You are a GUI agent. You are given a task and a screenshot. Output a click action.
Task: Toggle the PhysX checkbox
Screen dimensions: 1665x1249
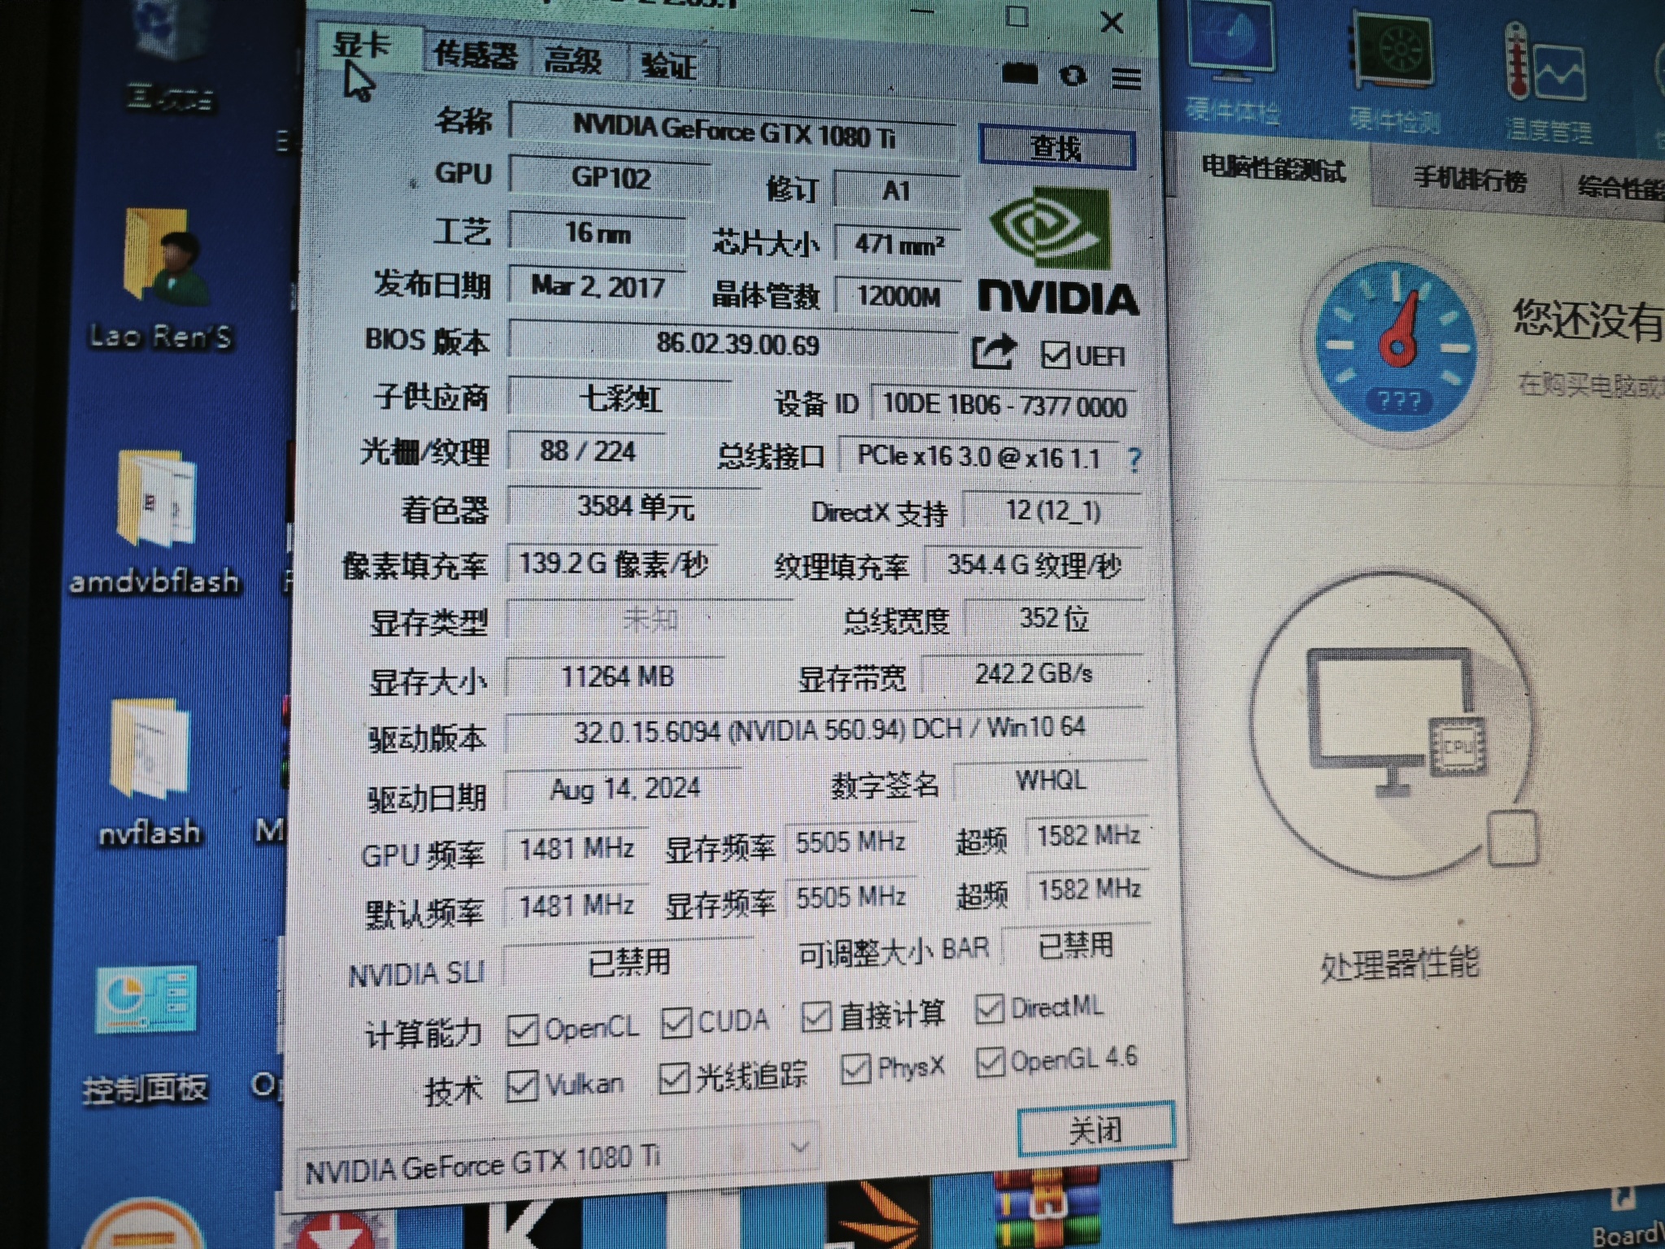click(x=854, y=1069)
